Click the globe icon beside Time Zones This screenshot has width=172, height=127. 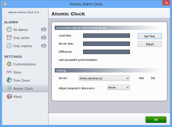pyautogui.click(x=9, y=80)
